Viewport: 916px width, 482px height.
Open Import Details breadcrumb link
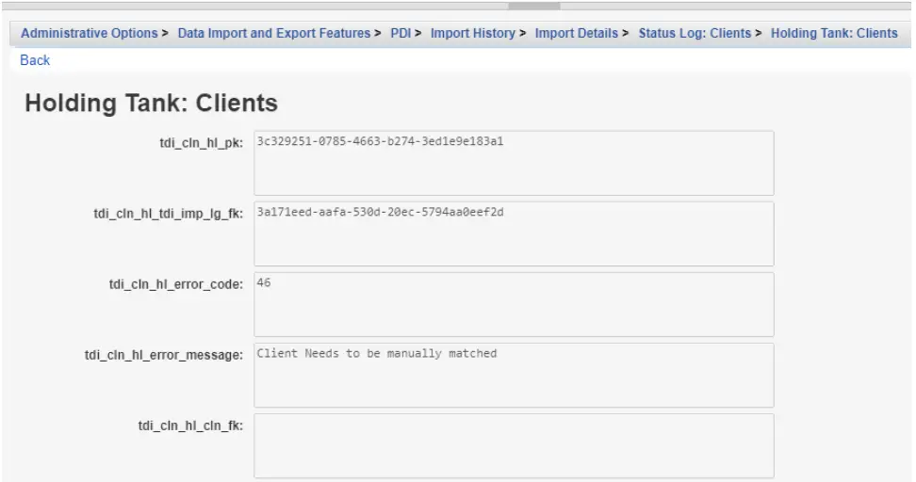[576, 33]
